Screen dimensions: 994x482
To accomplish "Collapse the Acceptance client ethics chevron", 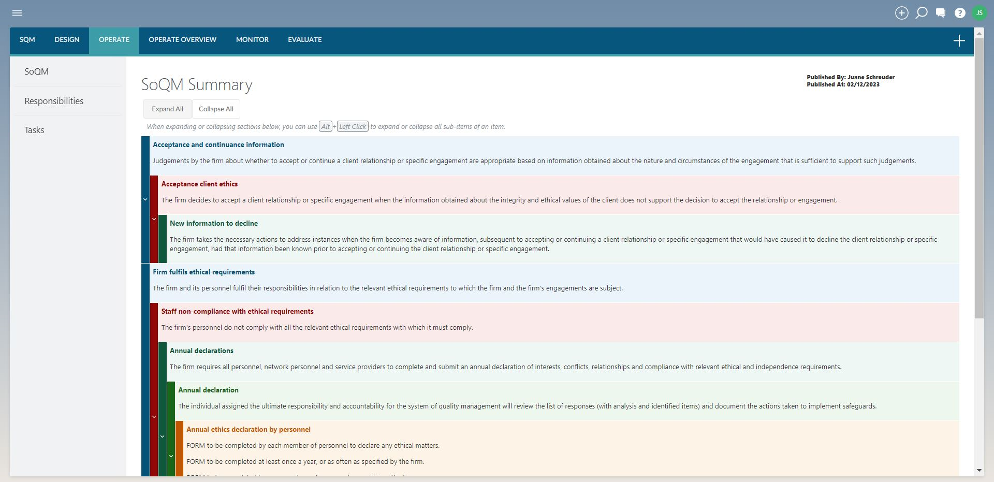I will tap(154, 219).
